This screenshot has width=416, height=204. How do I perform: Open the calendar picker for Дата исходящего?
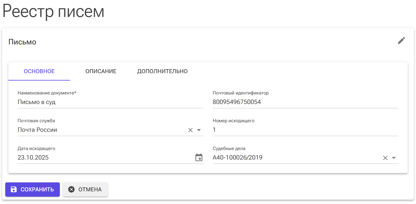(x=199, y=157)
